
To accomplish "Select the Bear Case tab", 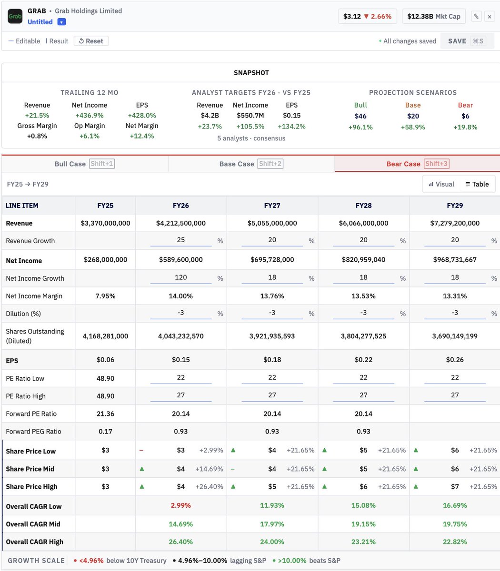I will coord(417,164).
